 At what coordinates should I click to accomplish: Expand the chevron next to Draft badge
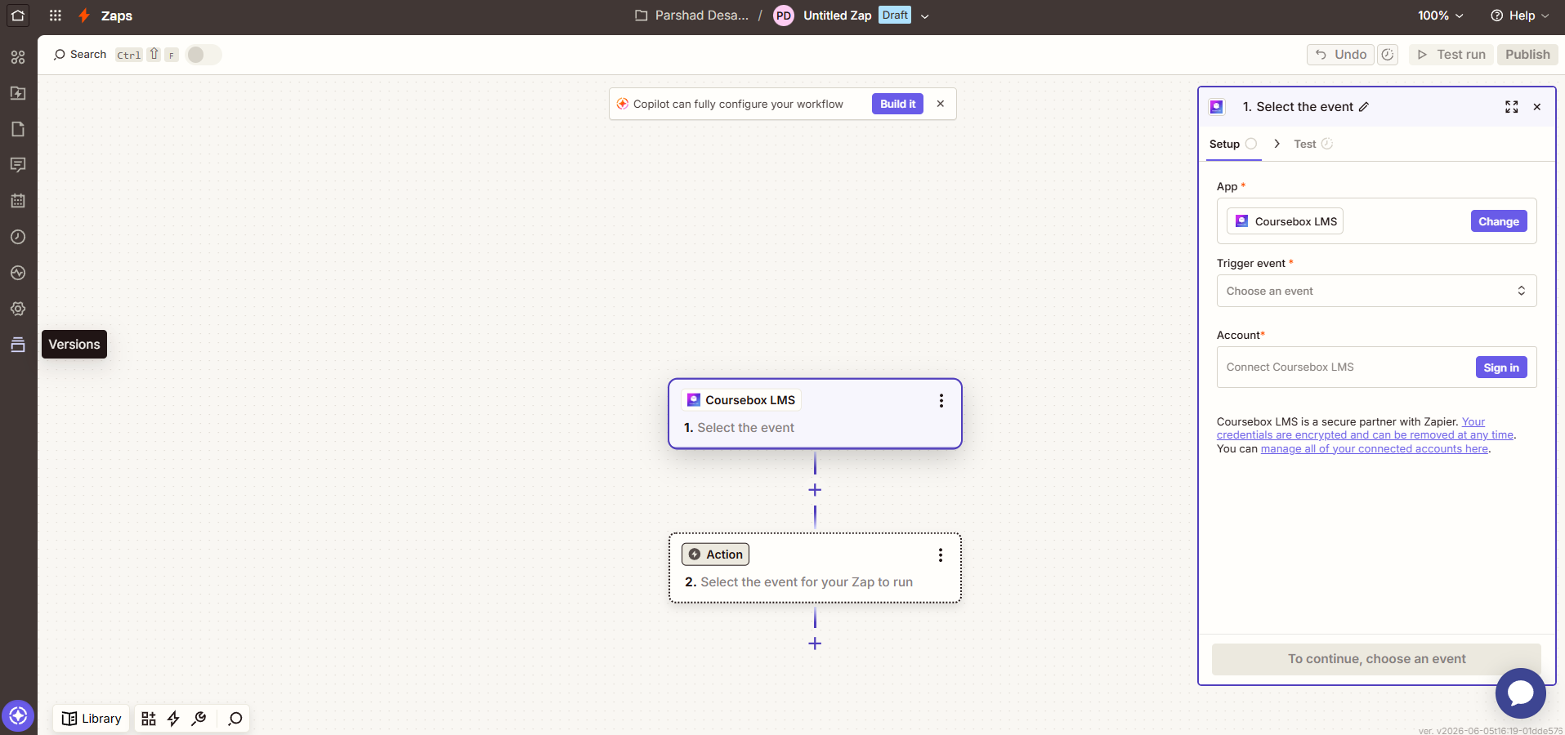click(x=925, y=16)
